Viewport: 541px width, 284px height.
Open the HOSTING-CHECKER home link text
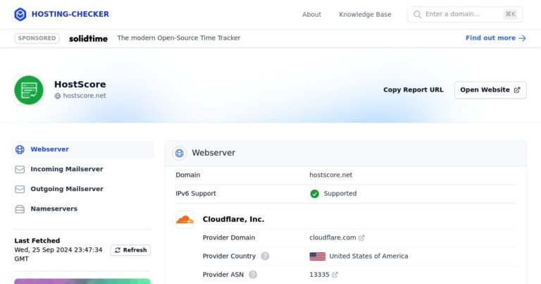click(x=70, y=14)
